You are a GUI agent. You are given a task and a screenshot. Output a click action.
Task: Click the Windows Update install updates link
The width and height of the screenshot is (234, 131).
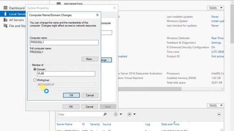[218, 21]
